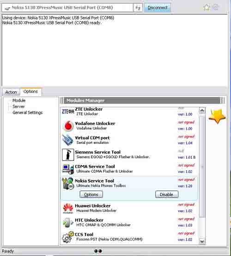Screen dimensions: 231x256
Task: Click Nokia Service Tool 'ver: 1.28' text
Action: tap(185, 186)
